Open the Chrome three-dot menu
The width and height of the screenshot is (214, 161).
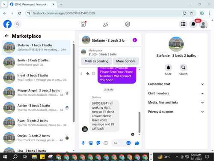pos(209,13)
